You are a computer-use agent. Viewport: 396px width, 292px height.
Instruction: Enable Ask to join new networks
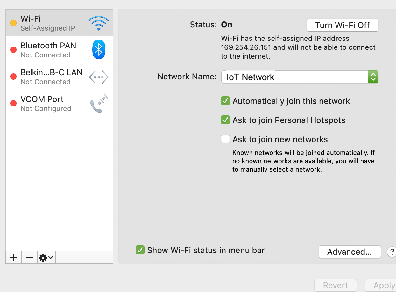[x=225, y=139]
